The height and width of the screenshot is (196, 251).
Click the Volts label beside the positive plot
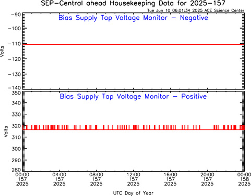click(6, 132)
